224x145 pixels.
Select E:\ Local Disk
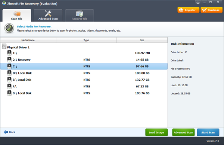point(84,80)
